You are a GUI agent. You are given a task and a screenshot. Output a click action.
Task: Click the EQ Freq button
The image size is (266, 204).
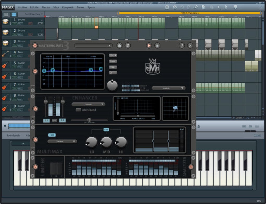113,67
